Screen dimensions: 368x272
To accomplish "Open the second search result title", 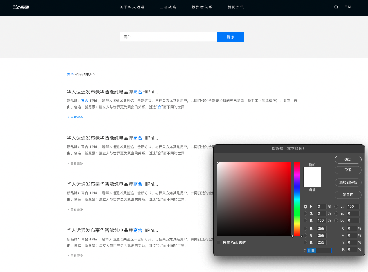I will (113, 138).
